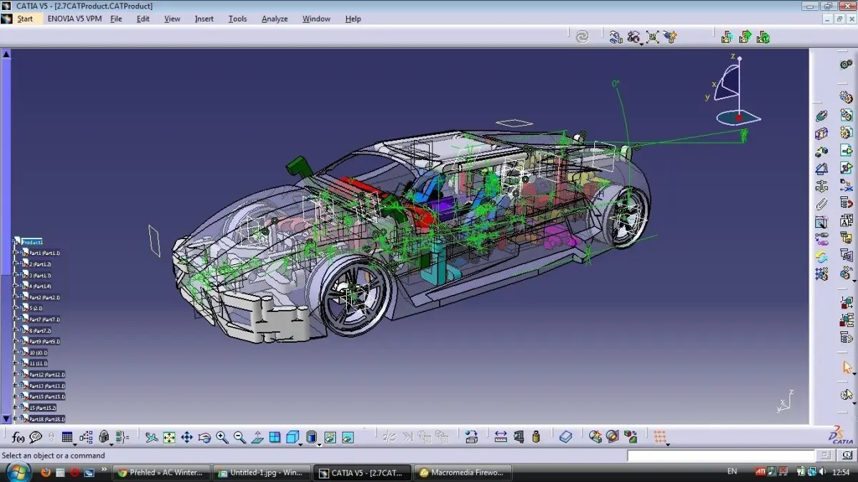Click Fit All In view icon

click(x=169, y=437)
